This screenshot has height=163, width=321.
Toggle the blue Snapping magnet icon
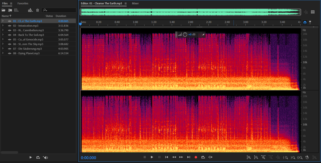[305, 22]
